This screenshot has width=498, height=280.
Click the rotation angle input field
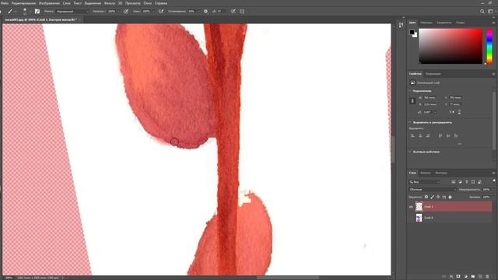(430, 112)
